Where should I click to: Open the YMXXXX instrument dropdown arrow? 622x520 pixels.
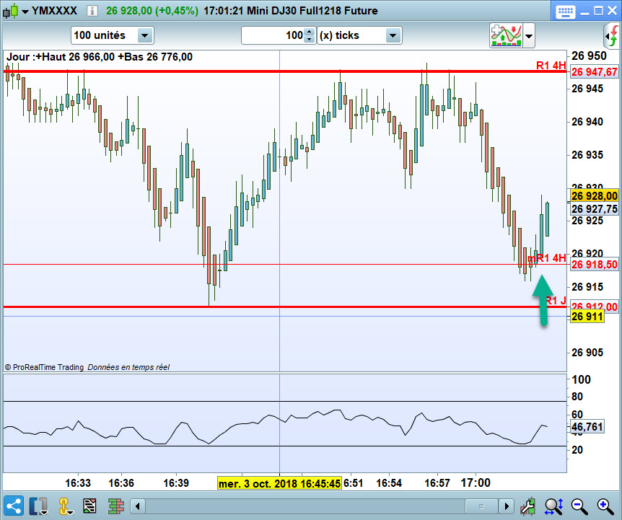click(25, 12)
